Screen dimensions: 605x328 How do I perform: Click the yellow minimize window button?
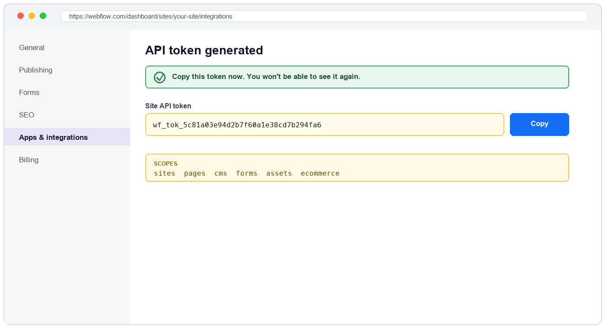tap(32, 16)
